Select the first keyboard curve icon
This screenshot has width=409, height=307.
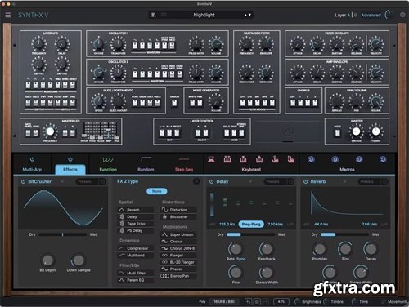pyautogui.click(x=211, y=159)
